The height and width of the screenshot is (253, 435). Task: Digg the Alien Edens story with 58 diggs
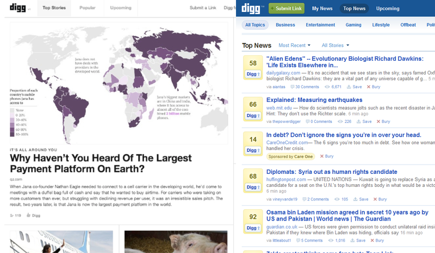(x=253, y=74)
